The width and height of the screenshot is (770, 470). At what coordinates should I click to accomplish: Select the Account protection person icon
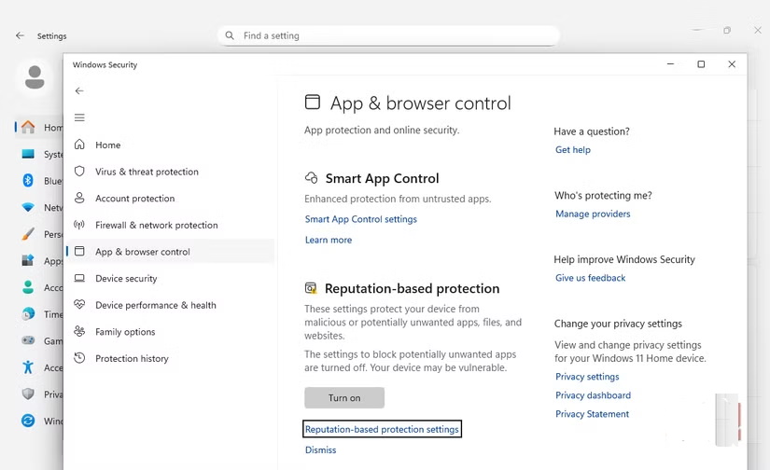79,199
